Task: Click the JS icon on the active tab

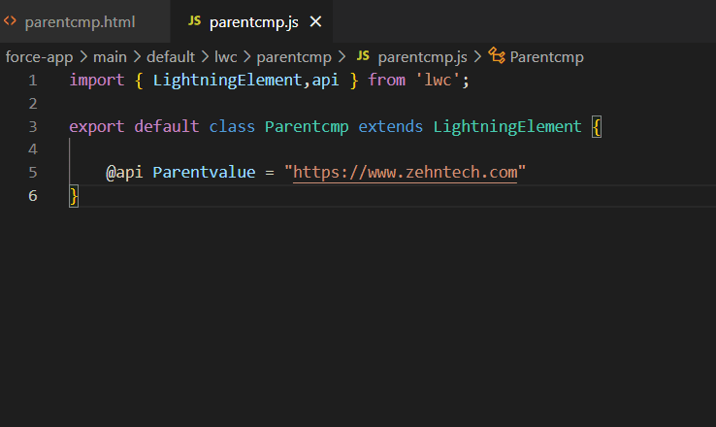Action: (x=194, y=21)
